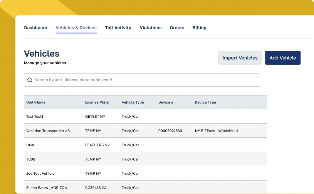Sort by the Vehicle Type column header

tap(133, 102)
